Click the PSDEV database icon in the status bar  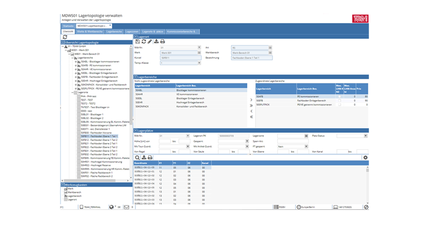pyautogui.click(x=276, y=207)
